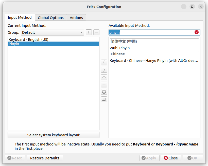
Task: Add a new input method group
Action: tap(89, 32)
